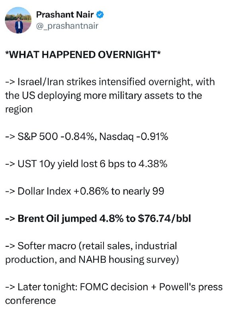Image resolution: width=231 pixels, height=319 pixels.
Task: Select the WHAT HAPPENED OVERNIGHT heading
Action: click(83, 55)
